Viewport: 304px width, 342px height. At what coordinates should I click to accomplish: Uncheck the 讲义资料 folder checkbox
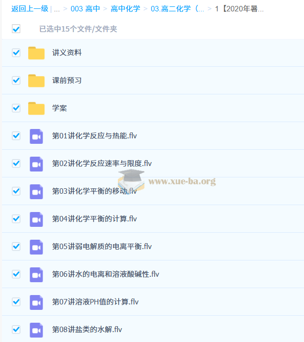click(x=16, y=53)
